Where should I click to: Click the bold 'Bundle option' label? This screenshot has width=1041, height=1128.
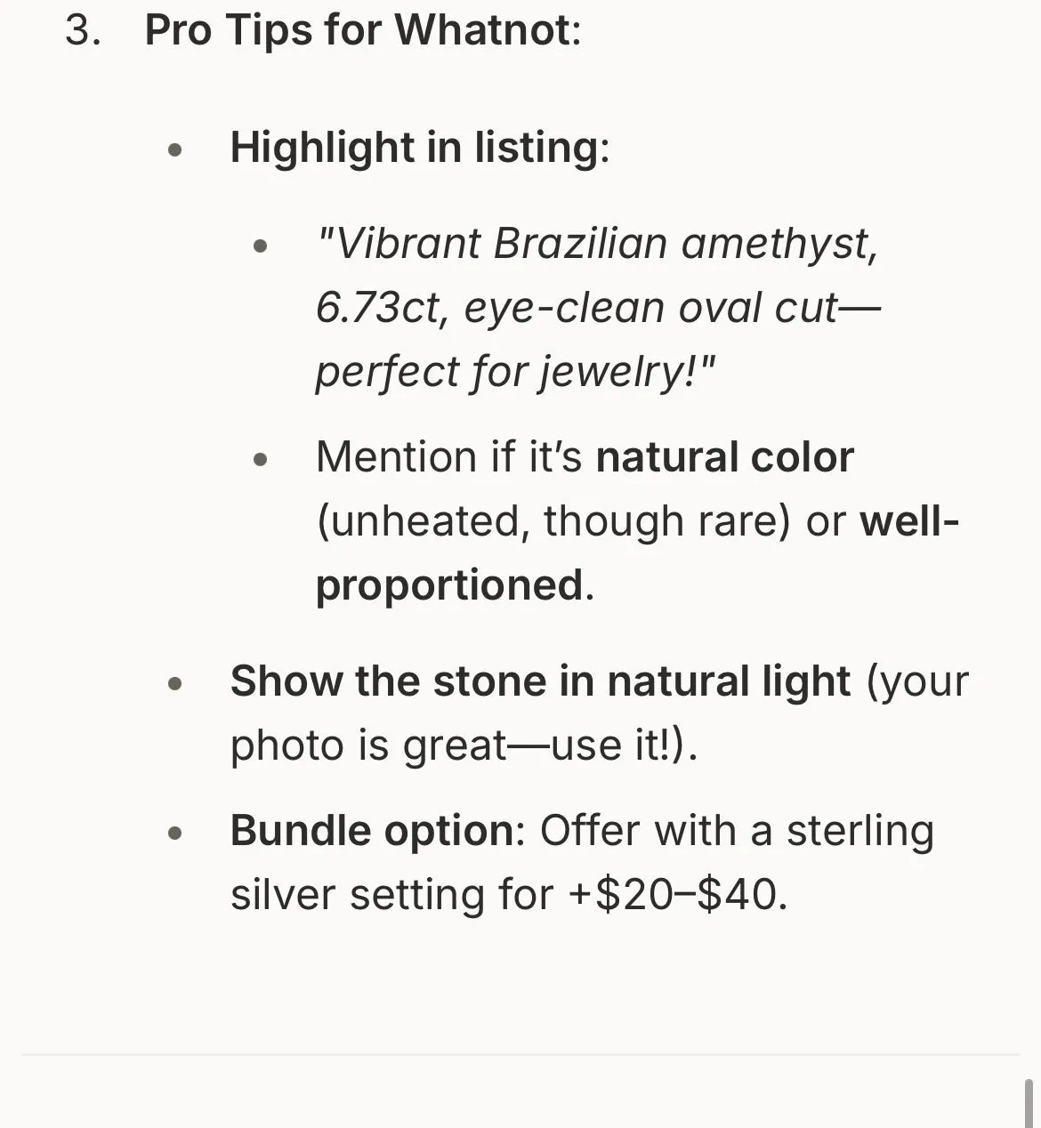click(x=372, y=831)
